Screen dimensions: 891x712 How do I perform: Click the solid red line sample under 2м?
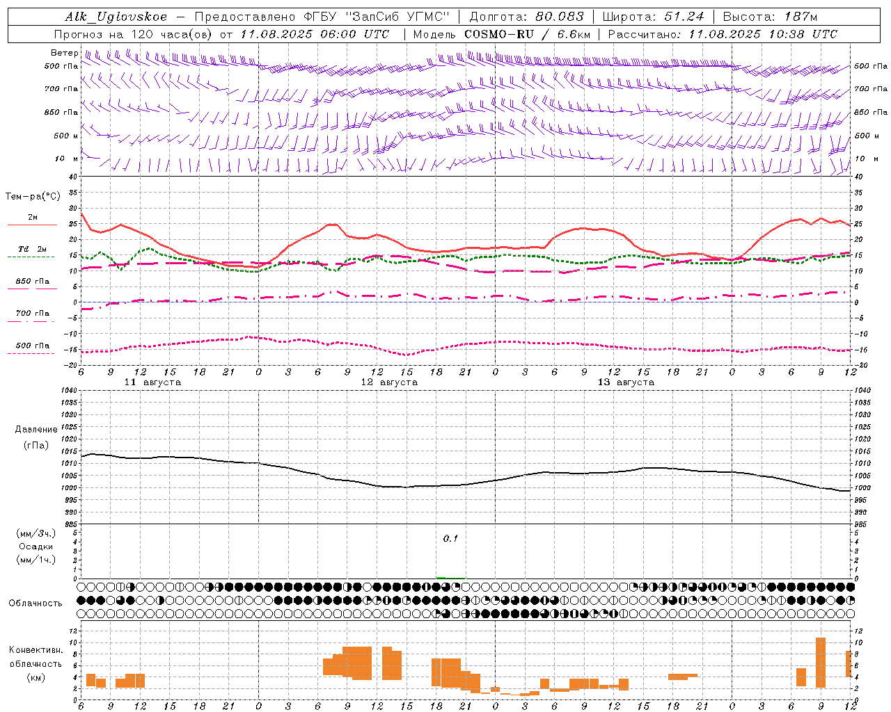[32, 225]
